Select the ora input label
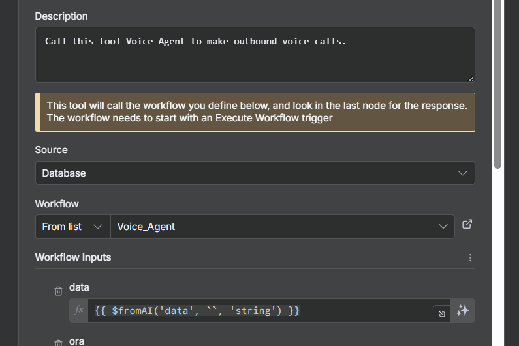519x346 pixels. [x=76, y=341]
